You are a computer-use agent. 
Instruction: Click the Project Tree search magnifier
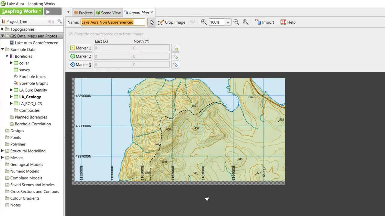60,21
